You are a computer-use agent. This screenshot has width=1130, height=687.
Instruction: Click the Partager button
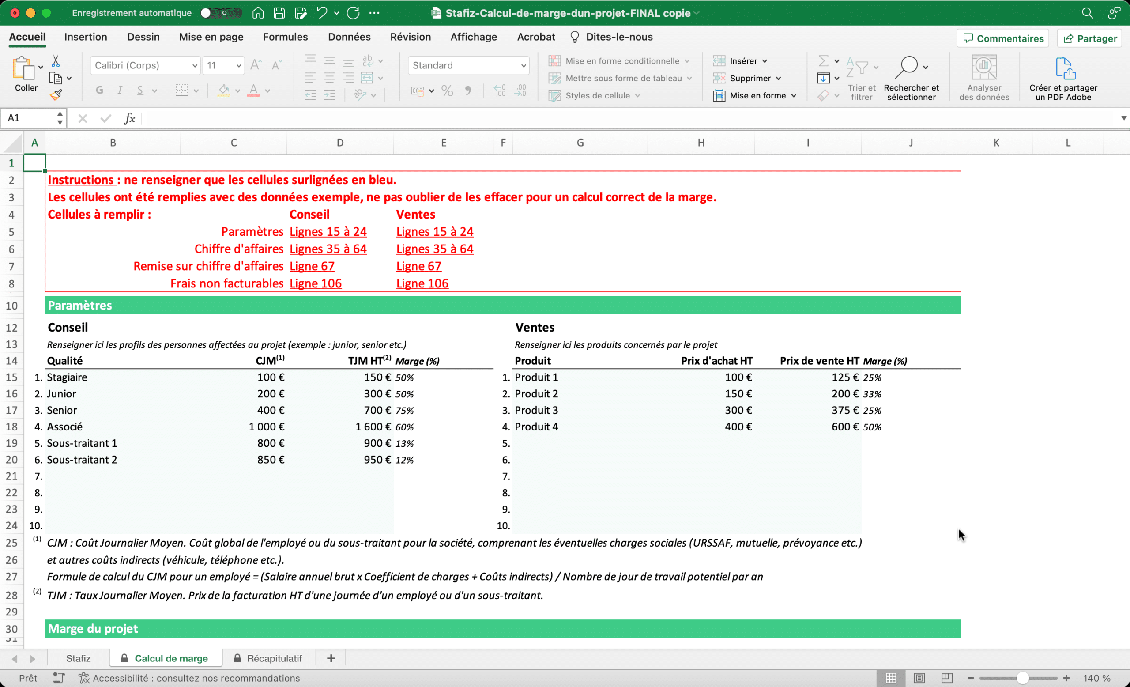tap(1089, 38)
